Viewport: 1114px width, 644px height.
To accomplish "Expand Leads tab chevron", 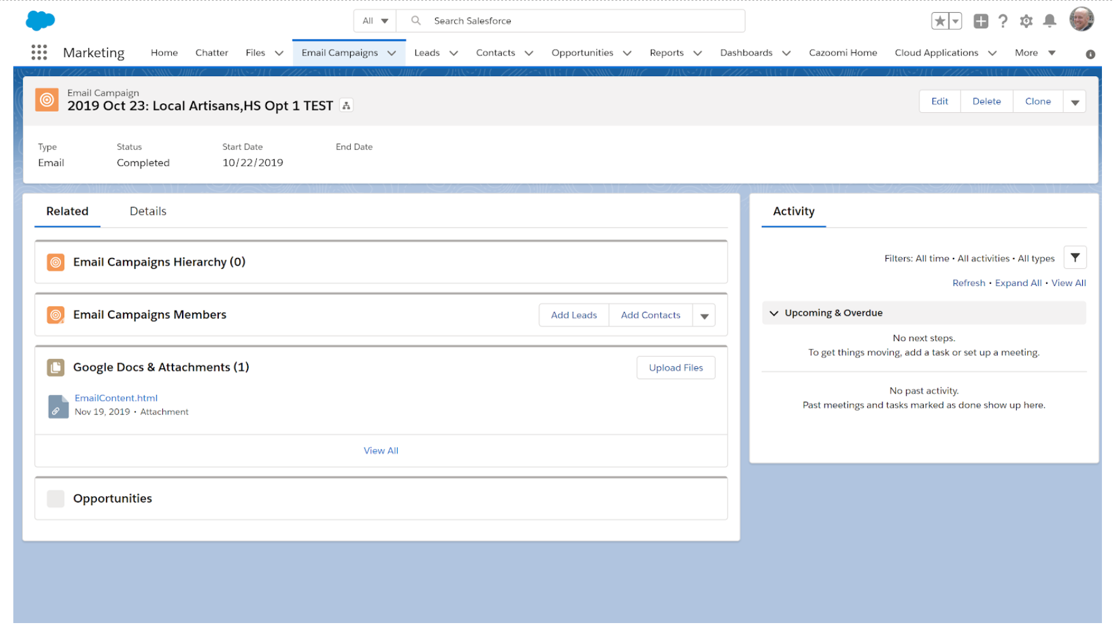I will tap(454, 53).
